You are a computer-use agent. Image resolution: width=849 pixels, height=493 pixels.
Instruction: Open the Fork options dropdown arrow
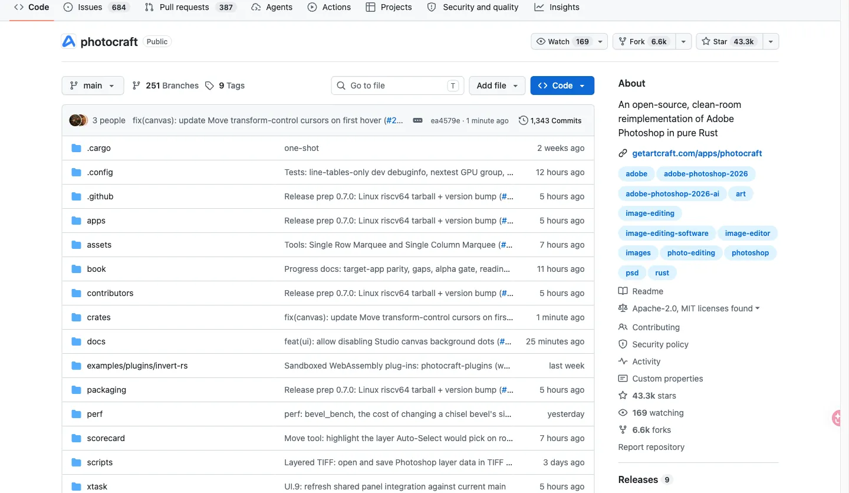(x=683, y=41)
